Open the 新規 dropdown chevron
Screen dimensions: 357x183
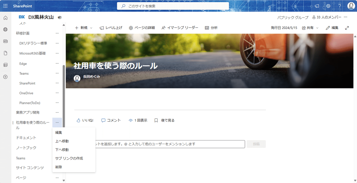click(x=91, y=28)
